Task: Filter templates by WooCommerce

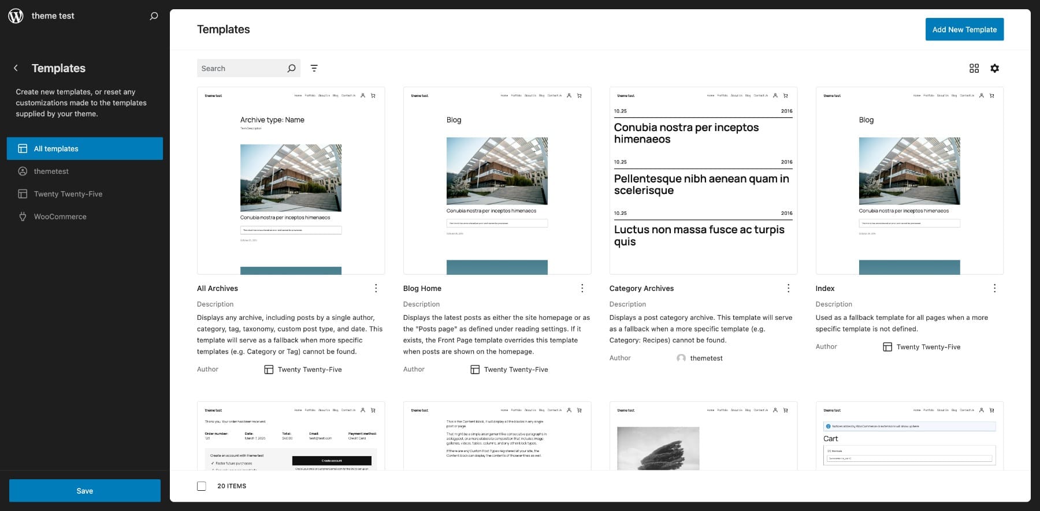Action: [85, 217]
